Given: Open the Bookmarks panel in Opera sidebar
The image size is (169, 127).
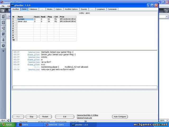Looking at the screenshot, I should [3, 17].
